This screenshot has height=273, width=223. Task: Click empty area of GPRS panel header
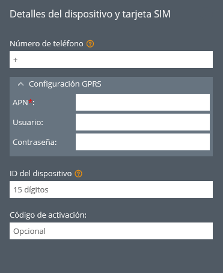point(156,84)
